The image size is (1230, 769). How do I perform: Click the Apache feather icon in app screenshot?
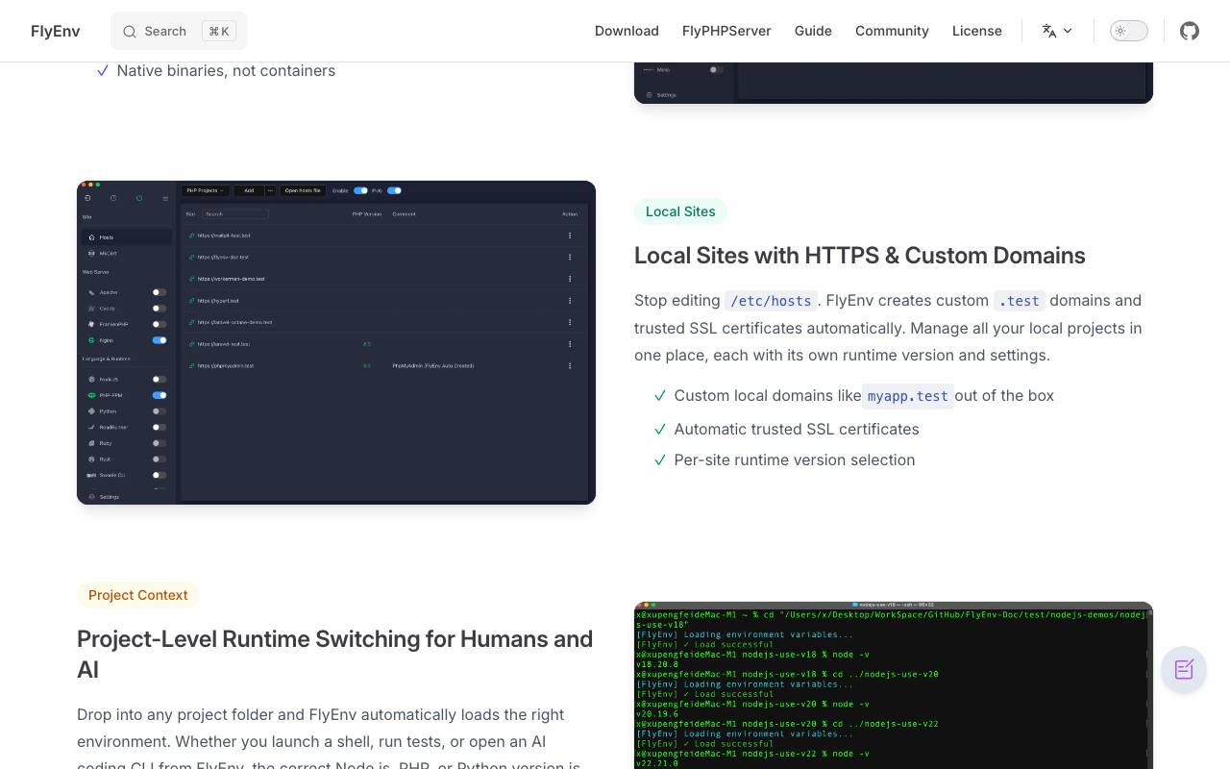pyautogui.click(x=91, y=292)
